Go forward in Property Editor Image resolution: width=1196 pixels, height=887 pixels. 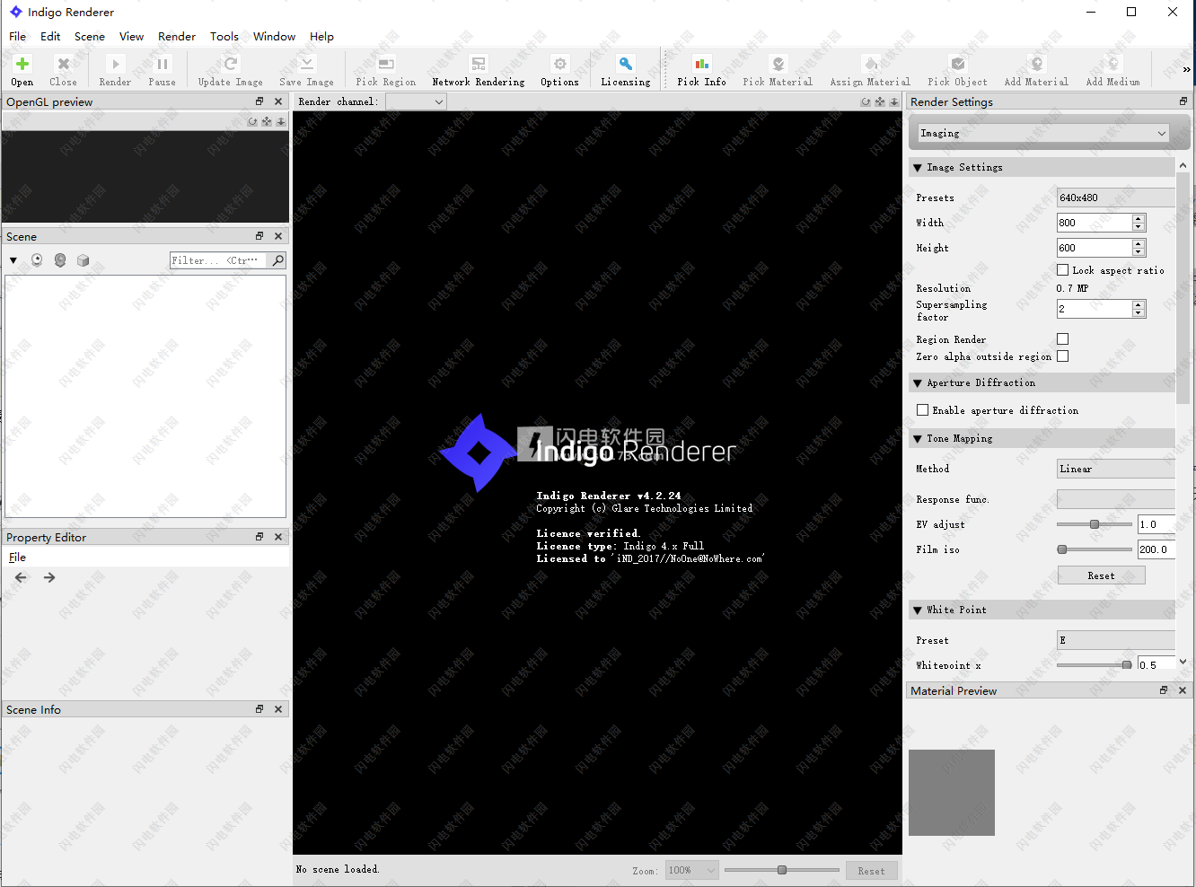pyautogui.click(x=49, y=577)
